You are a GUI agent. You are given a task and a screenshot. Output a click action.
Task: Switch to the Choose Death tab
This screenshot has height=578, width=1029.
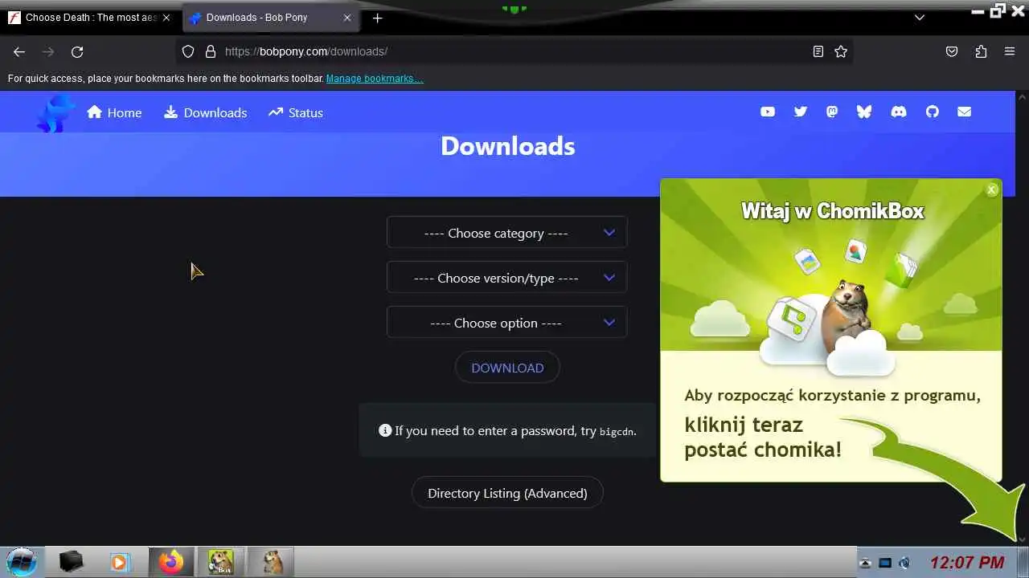coord(88,18)
